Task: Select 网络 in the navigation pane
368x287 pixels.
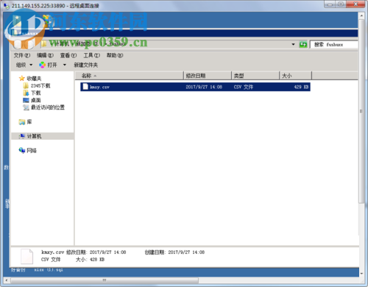Action: 32,151
